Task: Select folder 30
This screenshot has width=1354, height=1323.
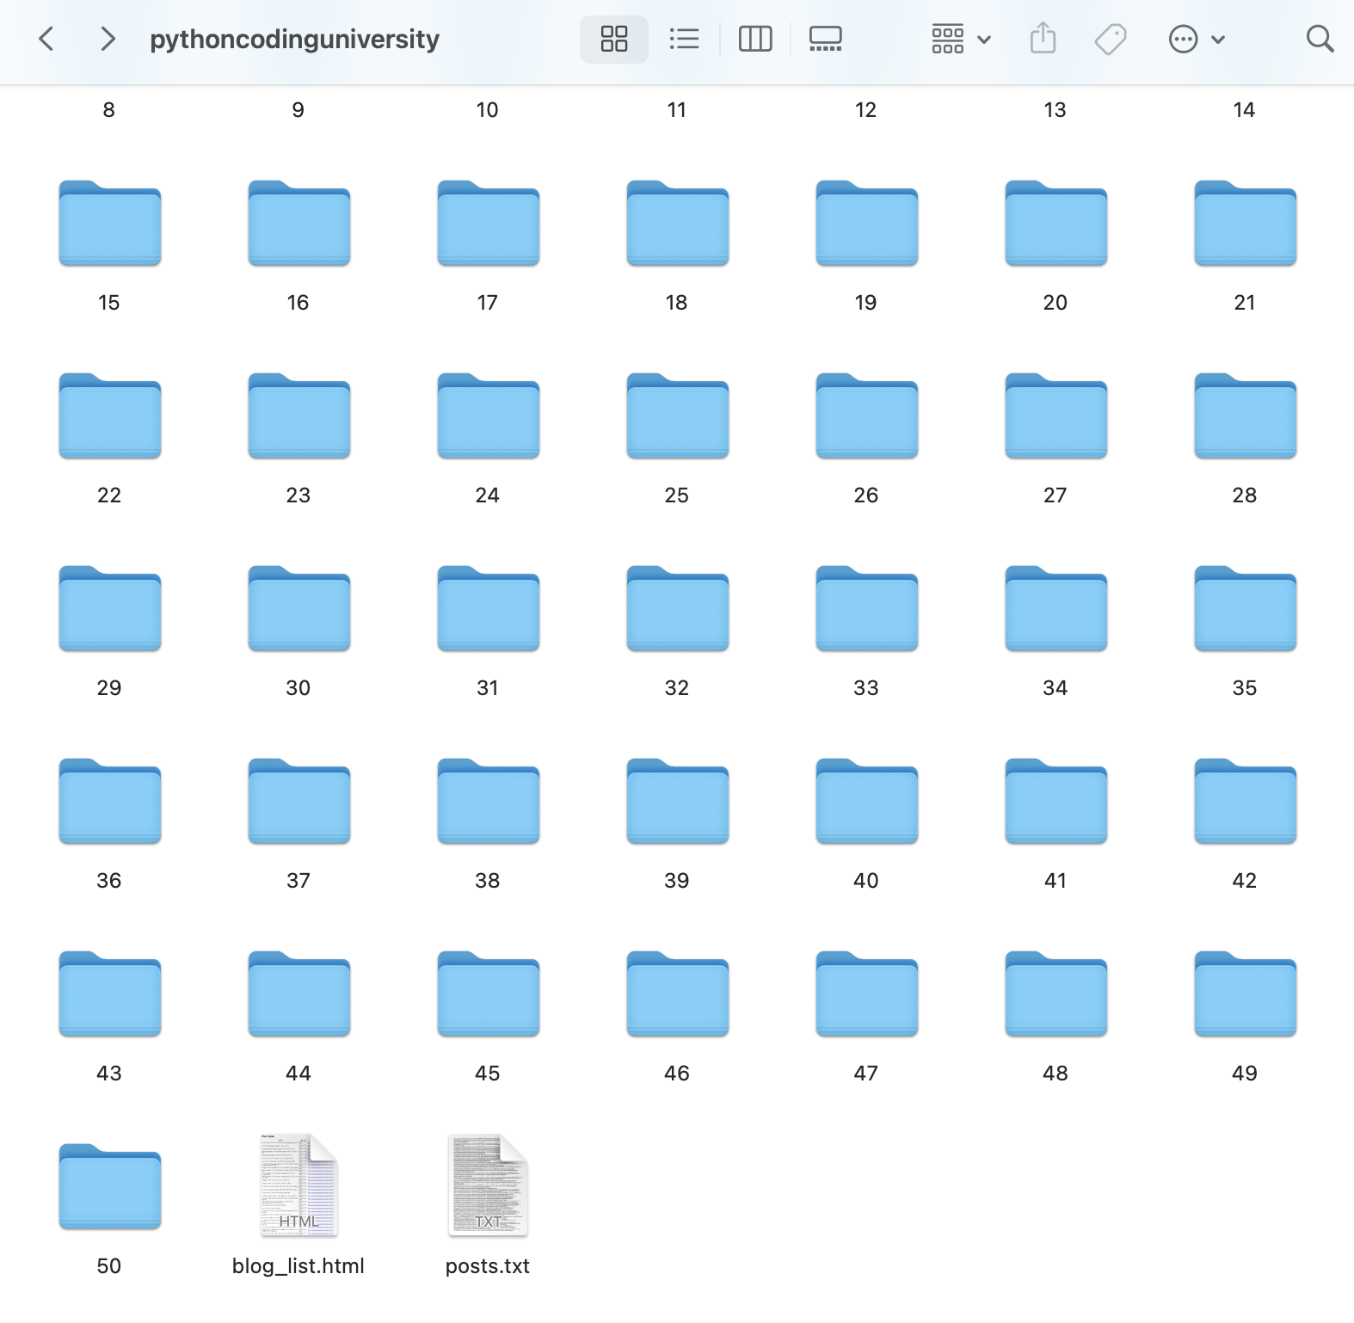Action: coord(299,608)
